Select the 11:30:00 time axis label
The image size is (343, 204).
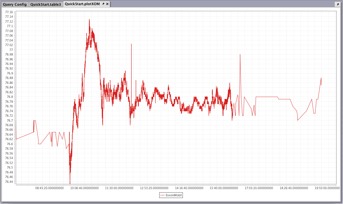click(119, 188)
